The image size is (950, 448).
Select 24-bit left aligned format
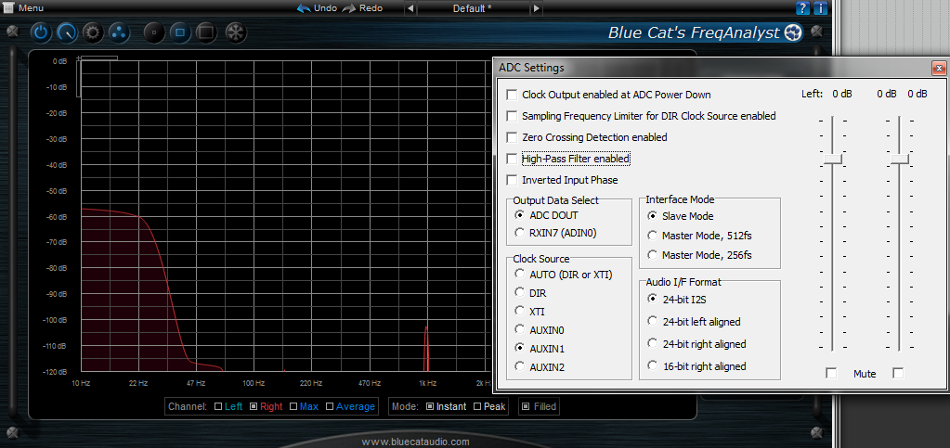[x=652, y=321]
